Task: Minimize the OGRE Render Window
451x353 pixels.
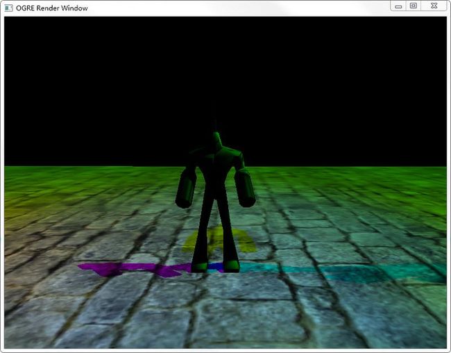Action: click(x=398, y=6)
